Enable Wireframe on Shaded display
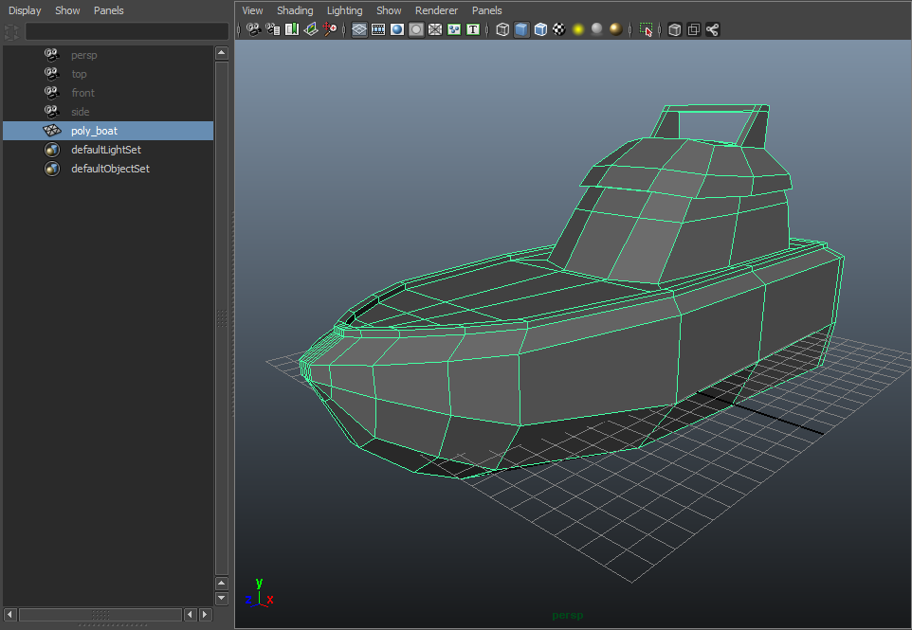 point(540,29)
